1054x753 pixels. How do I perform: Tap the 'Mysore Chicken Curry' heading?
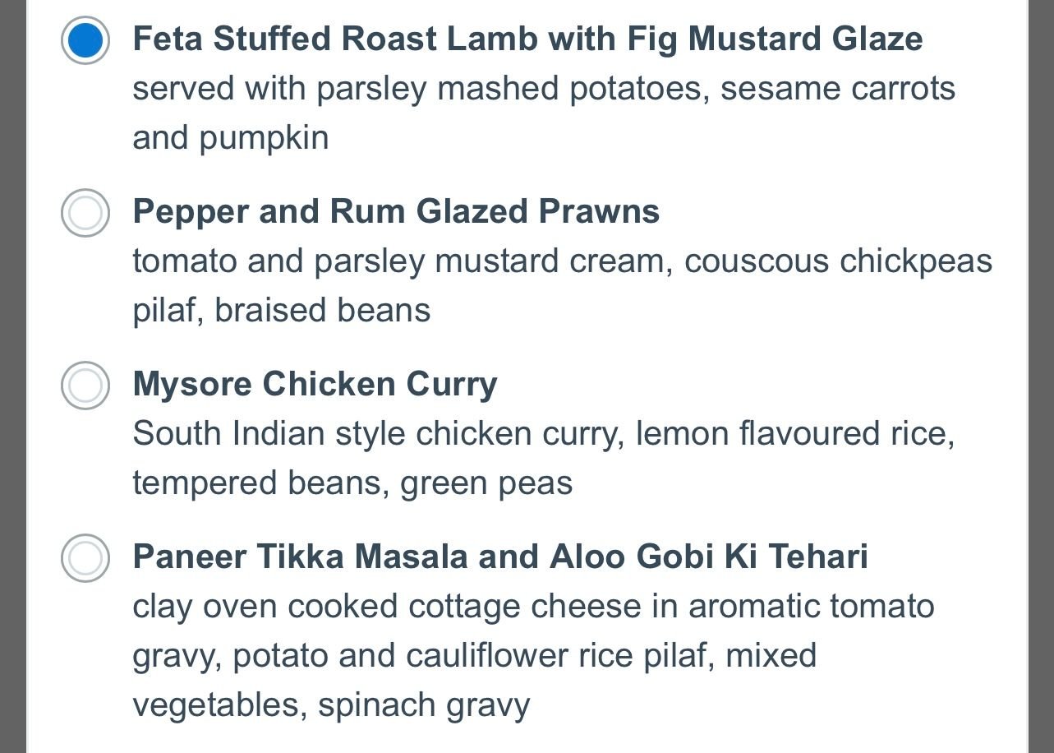click(x=315, y=384)
